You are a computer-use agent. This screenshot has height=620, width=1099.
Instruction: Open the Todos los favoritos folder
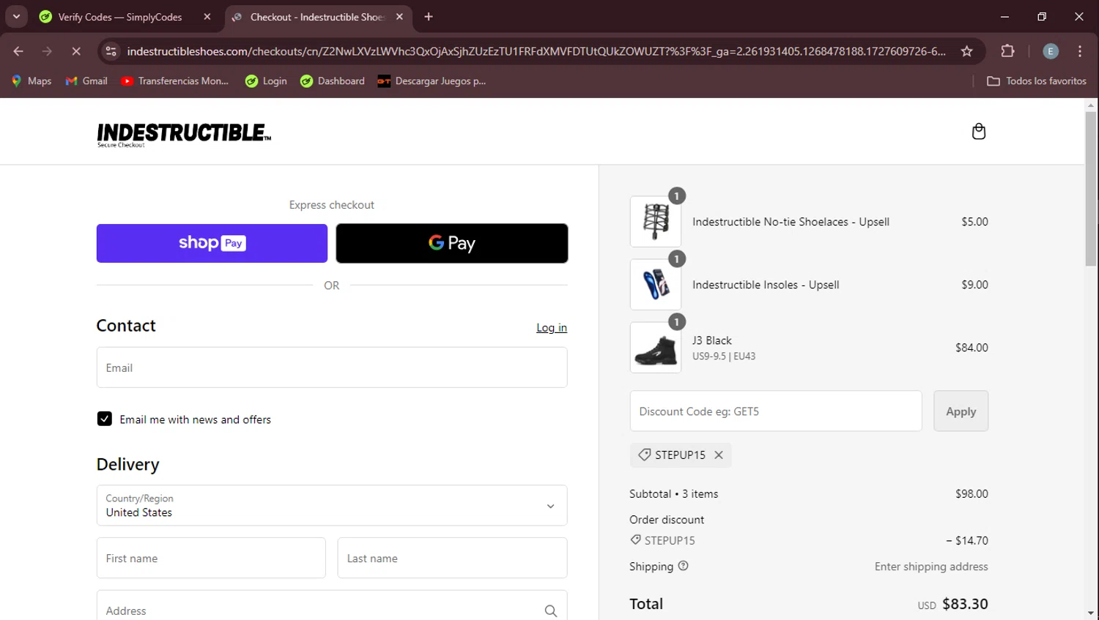pos(1036,81)
